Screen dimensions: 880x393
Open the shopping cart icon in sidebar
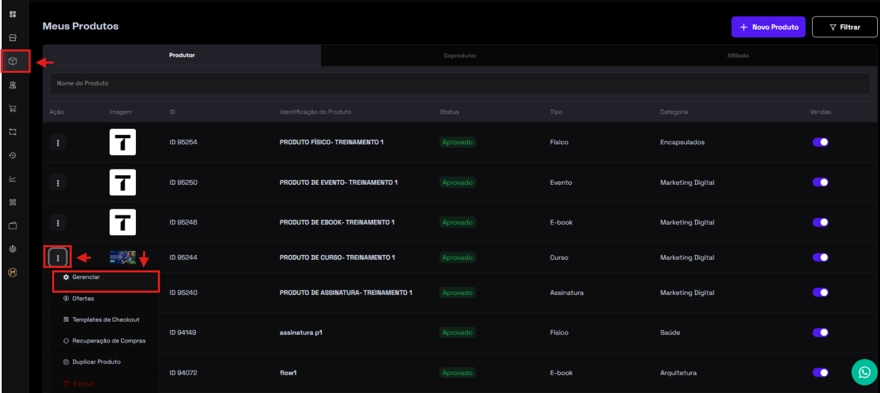pos(13,109)
